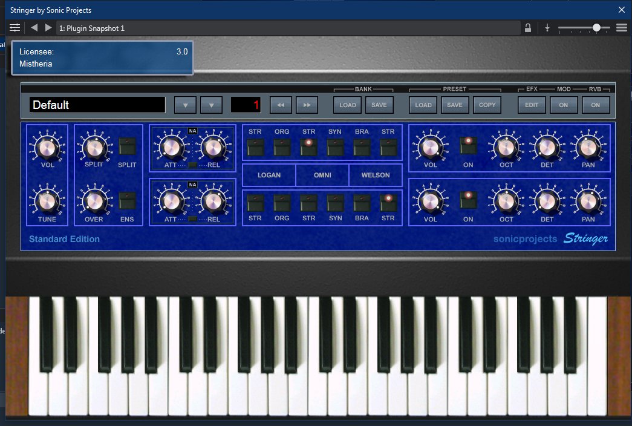Screen dimensions: 632x426
Task: Select upper row first STR switch
Action: pyautogui.click(x=255, y=147)
